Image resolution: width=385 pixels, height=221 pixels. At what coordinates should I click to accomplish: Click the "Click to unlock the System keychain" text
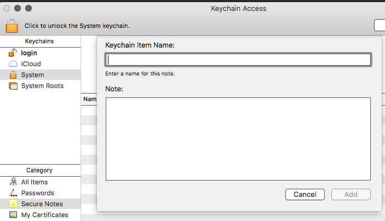coord(77,26)
